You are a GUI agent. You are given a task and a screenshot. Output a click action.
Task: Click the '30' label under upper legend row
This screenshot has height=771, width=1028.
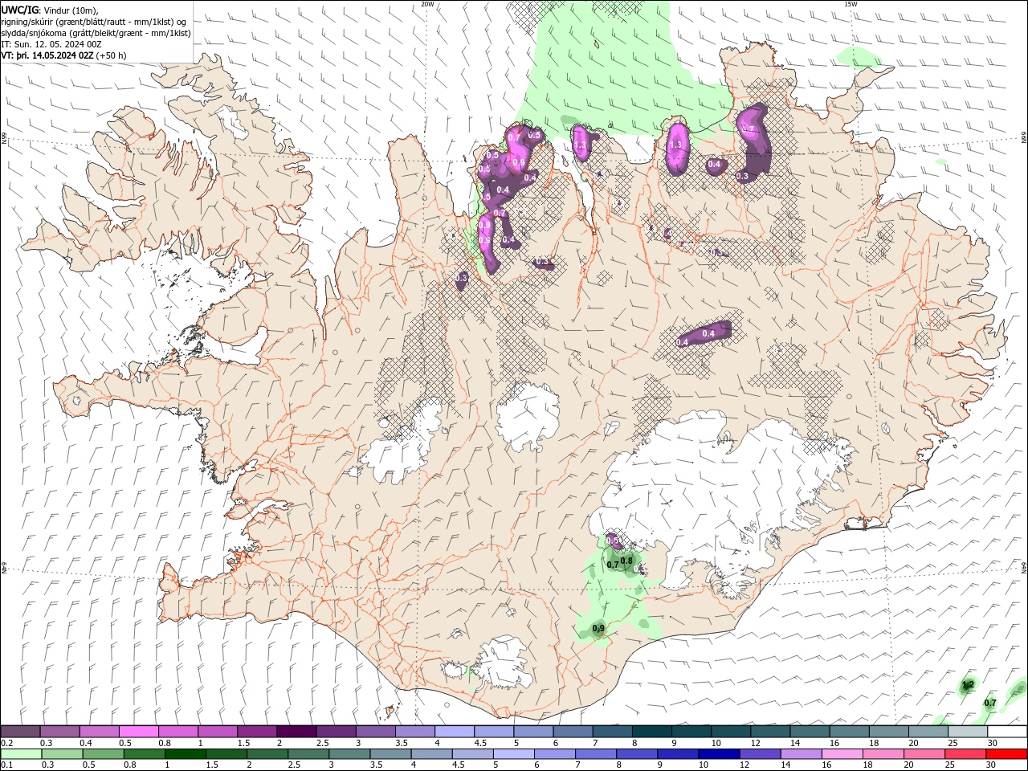991,743
